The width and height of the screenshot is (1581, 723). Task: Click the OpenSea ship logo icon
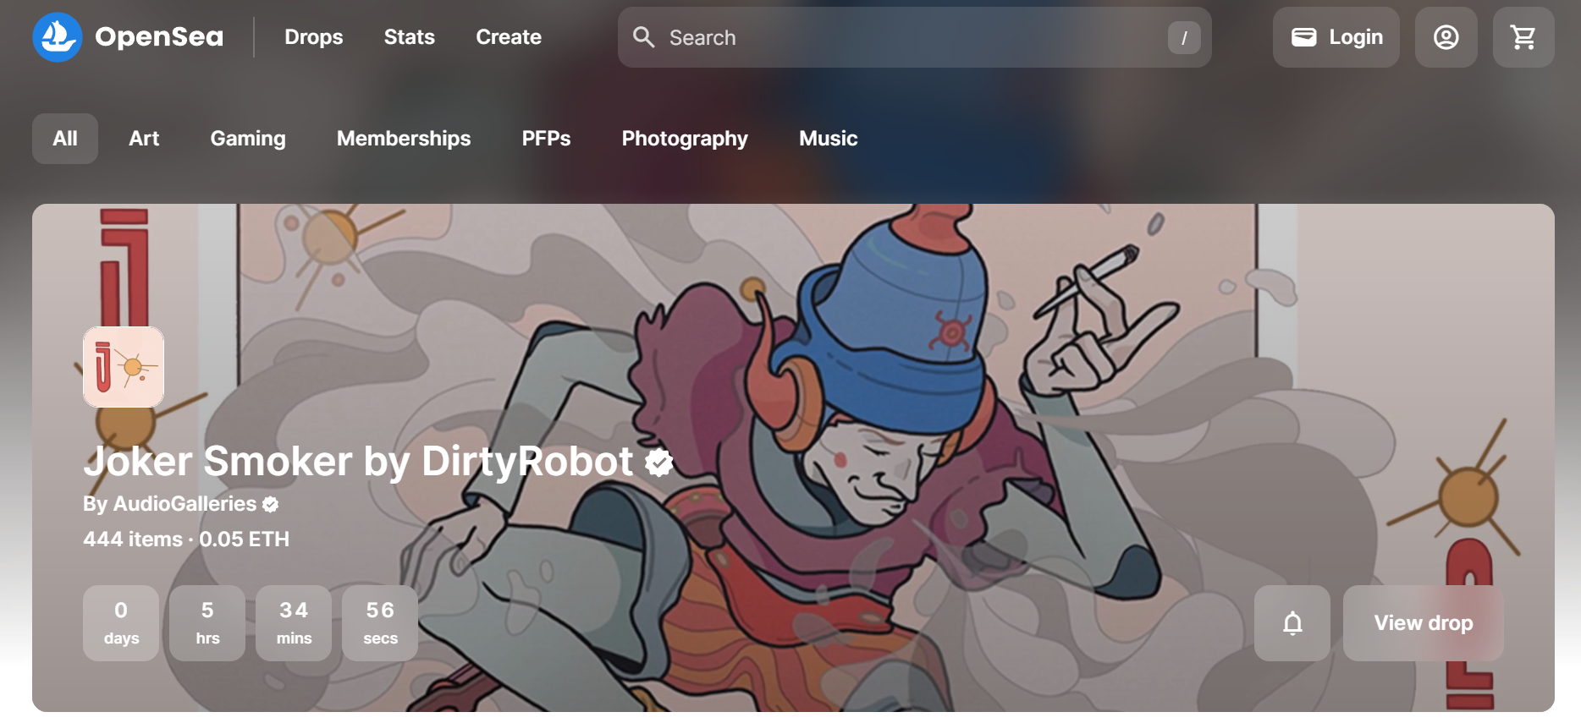point(58,37)
